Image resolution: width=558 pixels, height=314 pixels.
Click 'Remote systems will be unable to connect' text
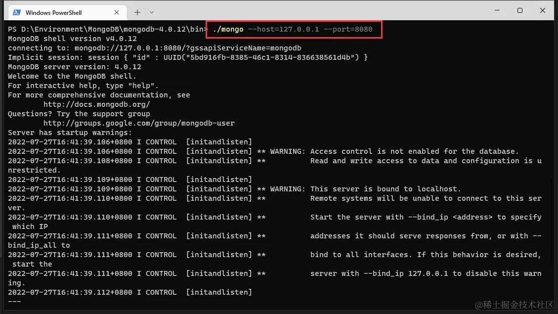pos(426,198)
